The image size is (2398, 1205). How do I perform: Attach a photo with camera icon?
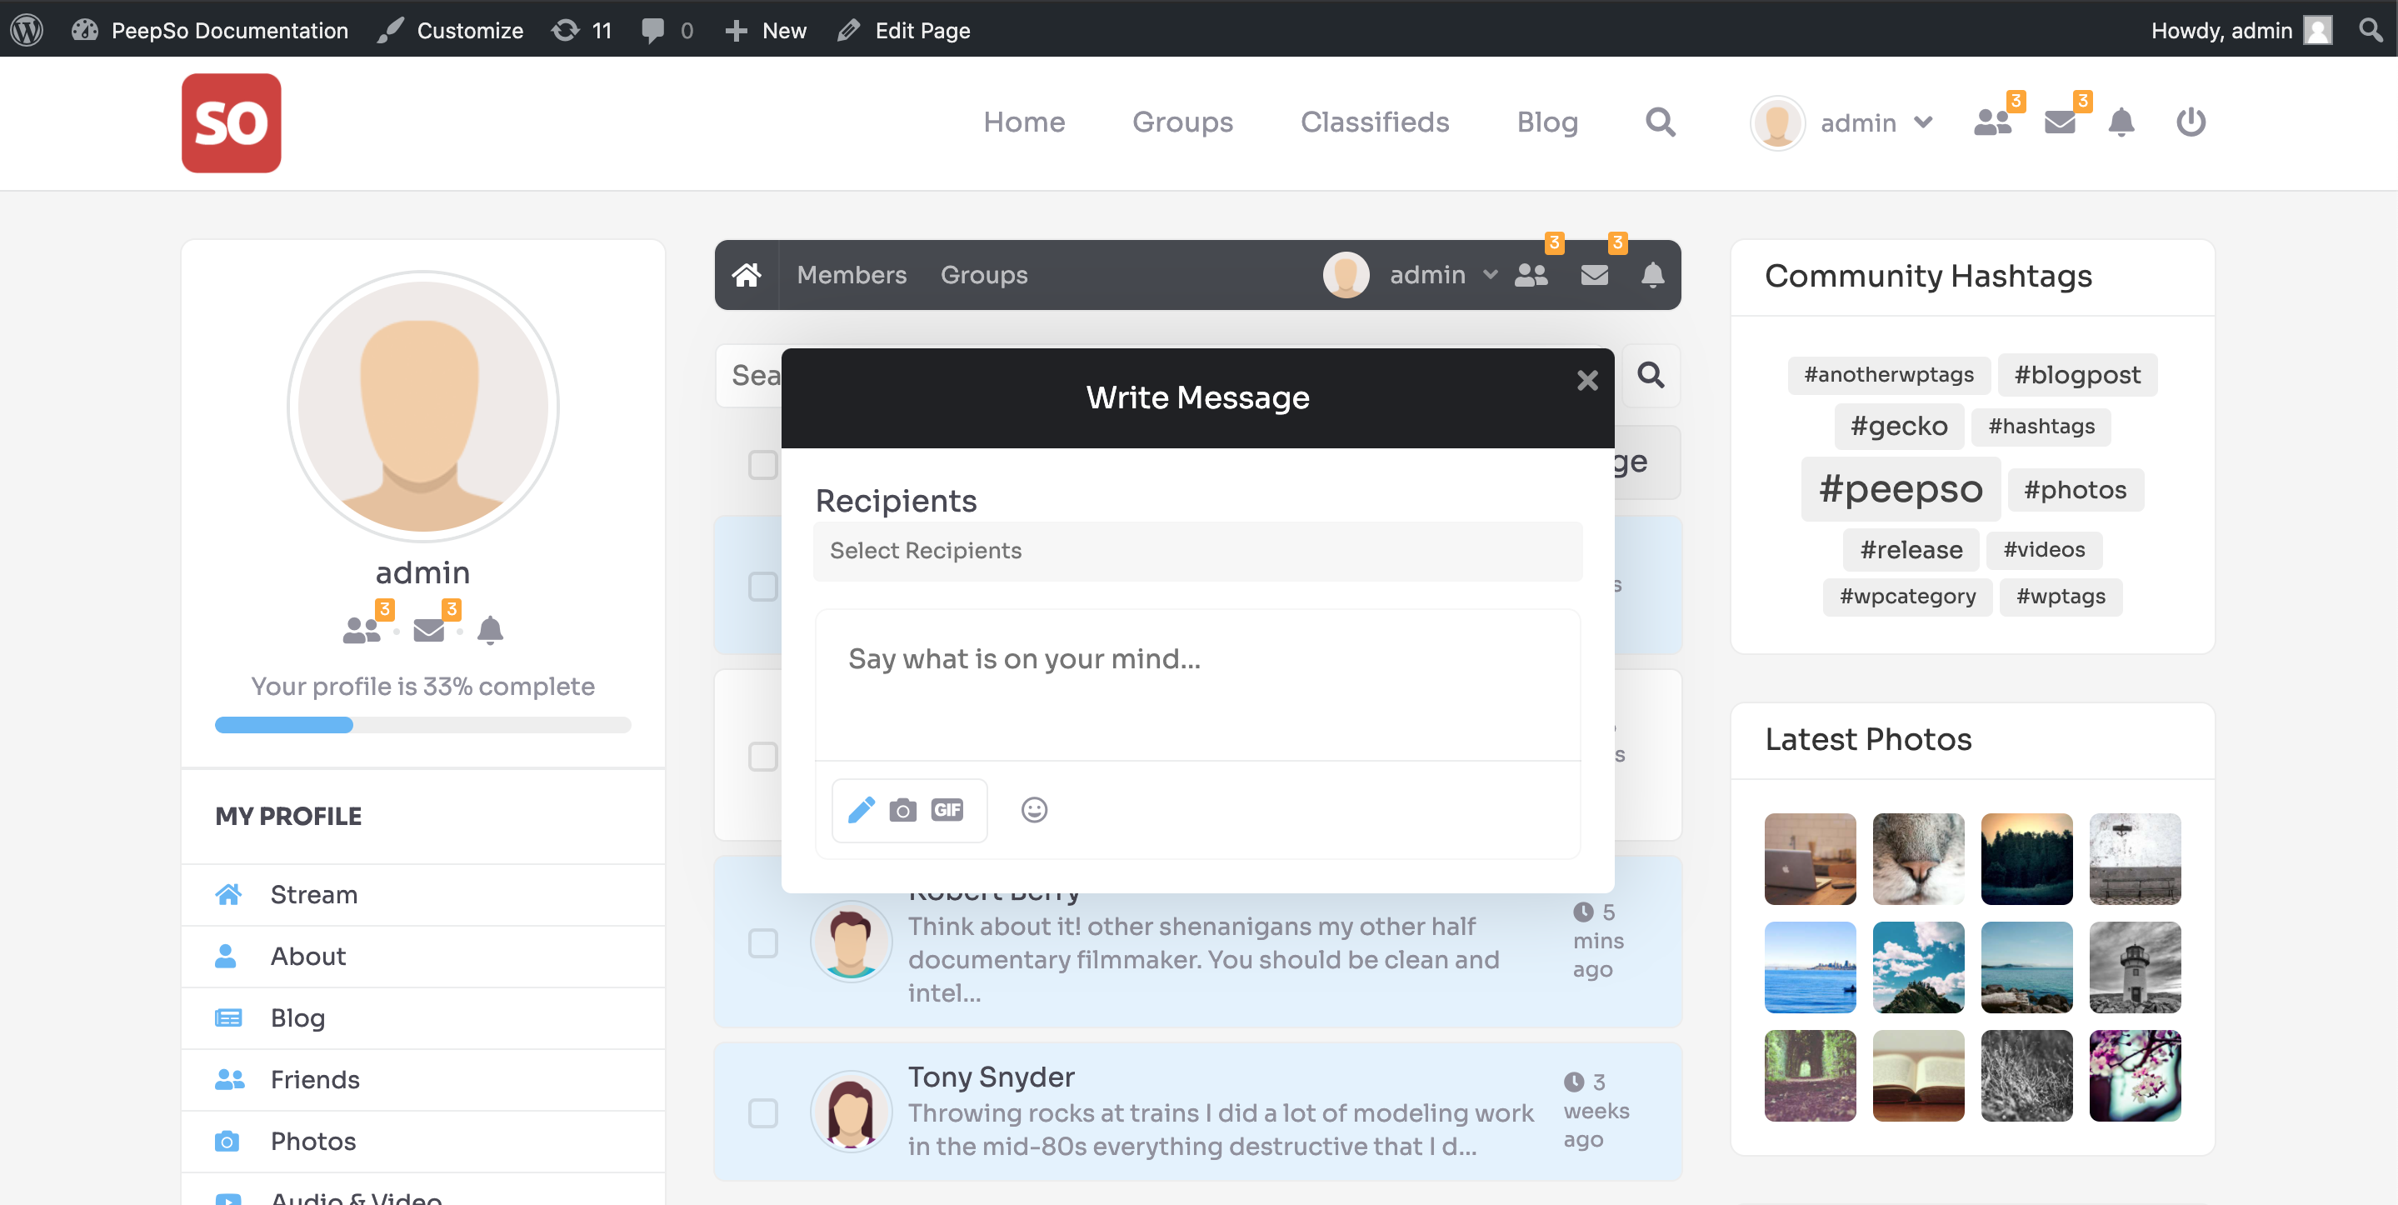[x=902, y=809]
